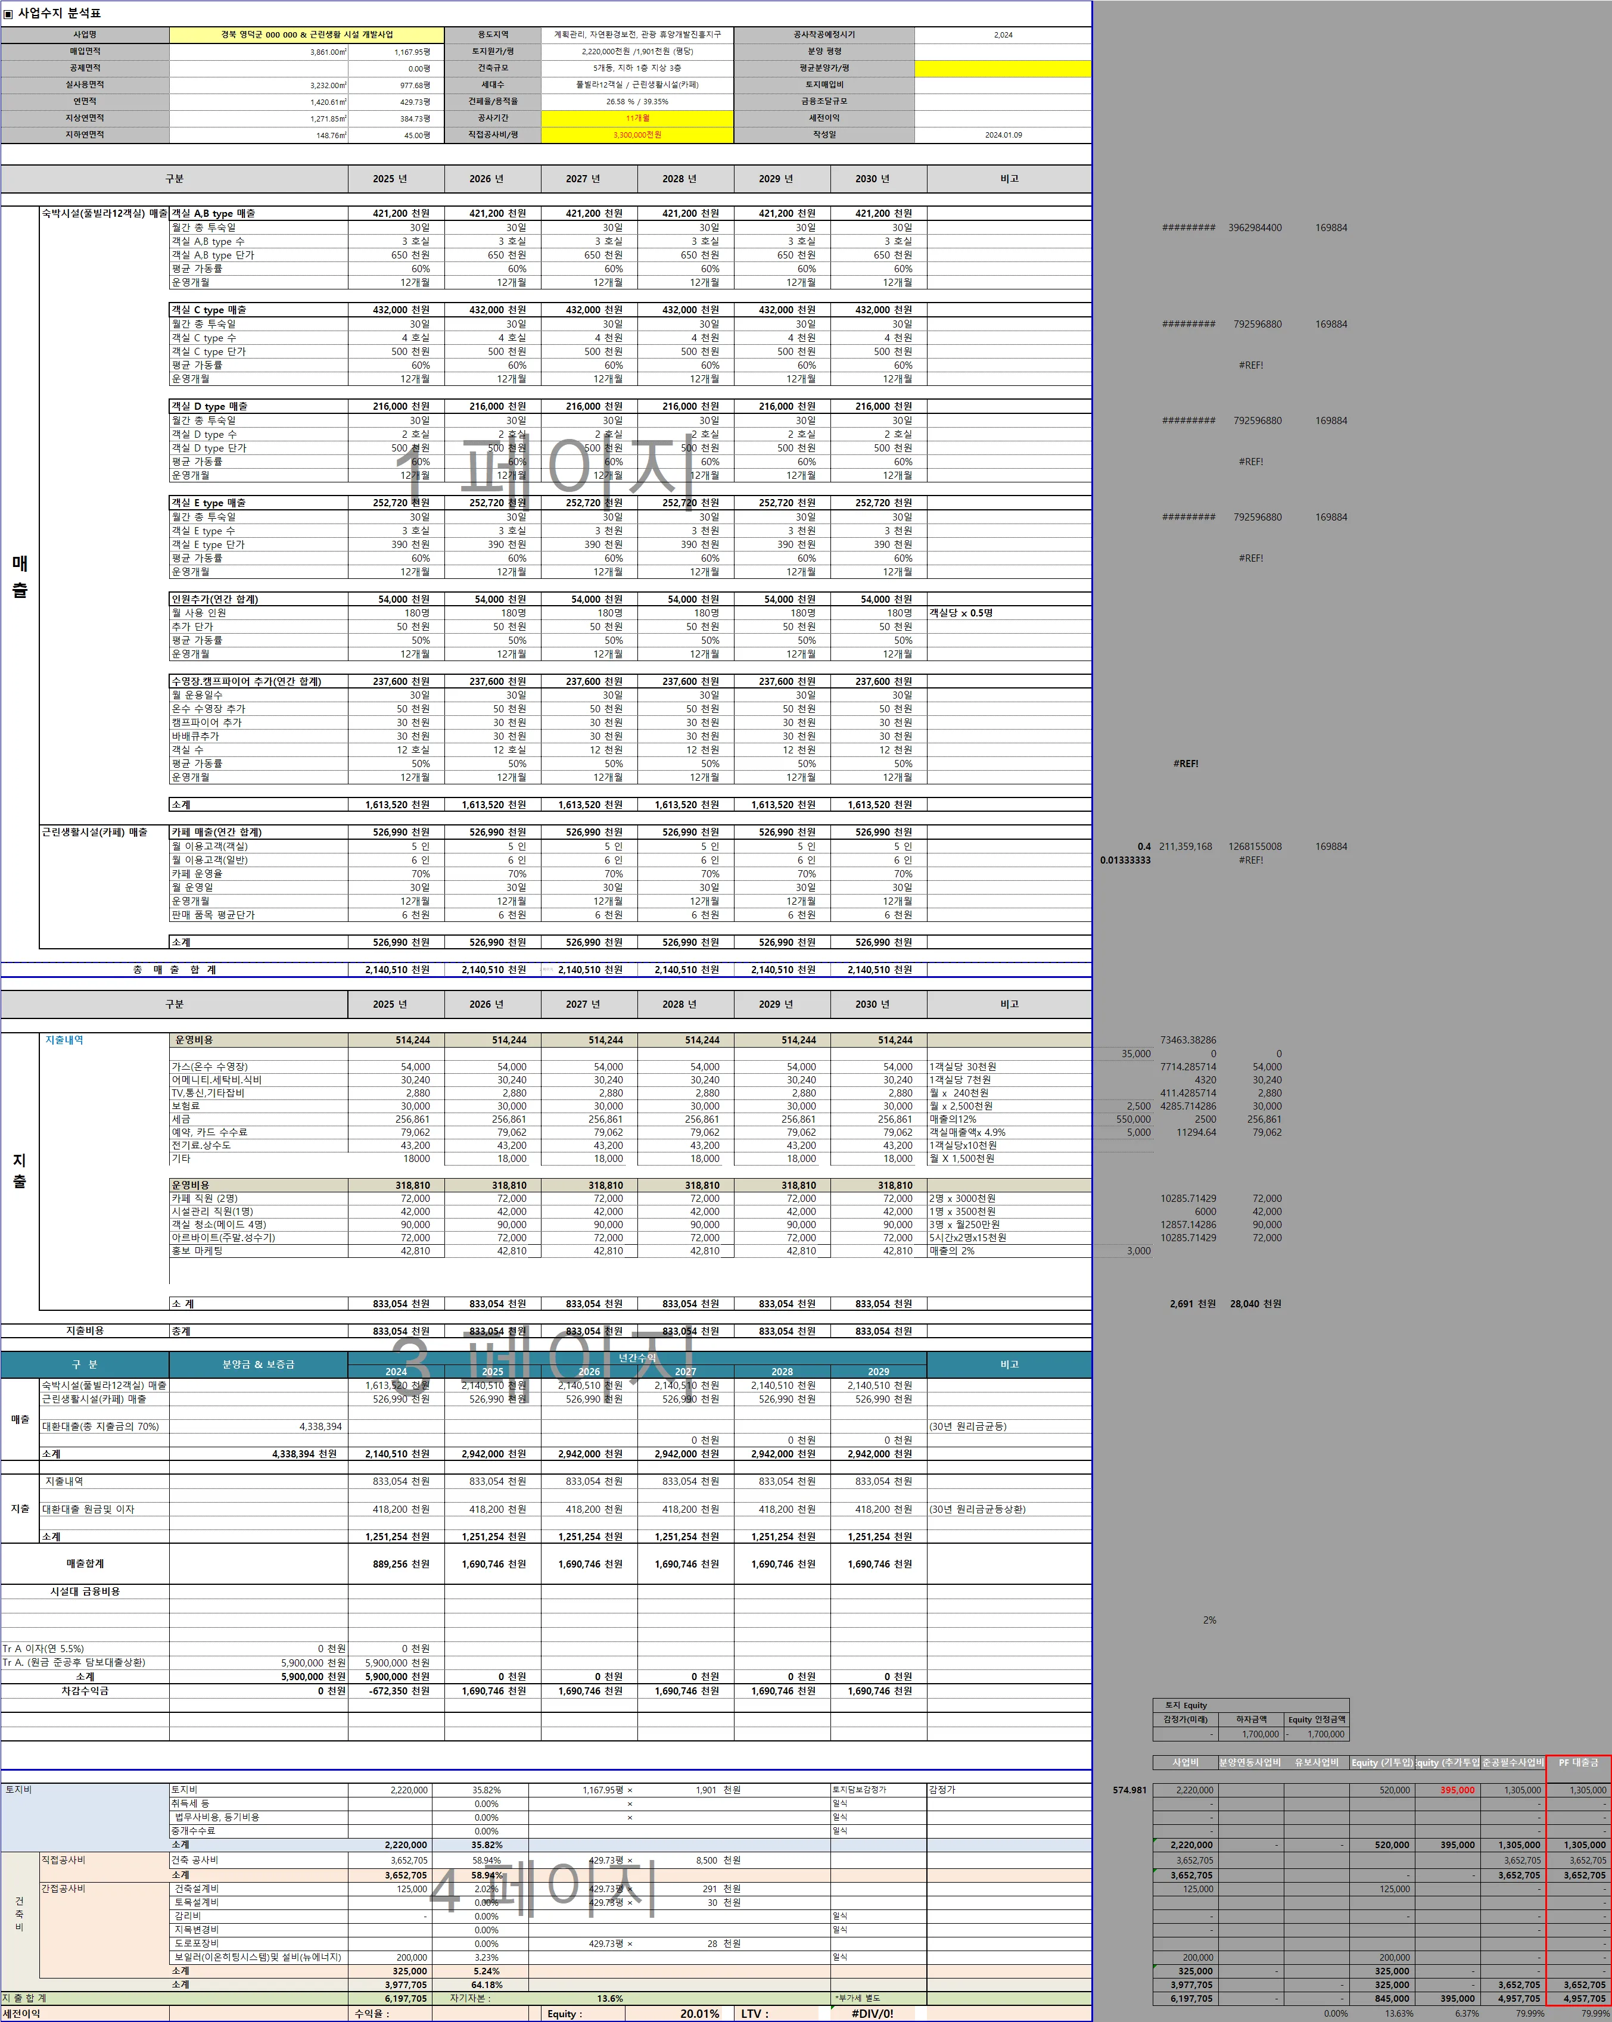
Task: Click the 객실당 x 0.5명 note cell
Action: [961, 613]
